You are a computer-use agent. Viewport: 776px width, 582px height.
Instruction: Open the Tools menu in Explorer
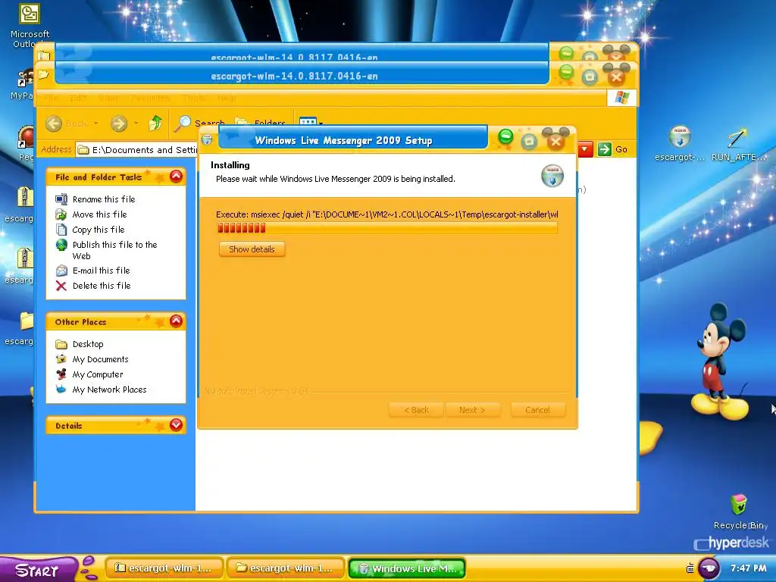[x=194, y=98]
